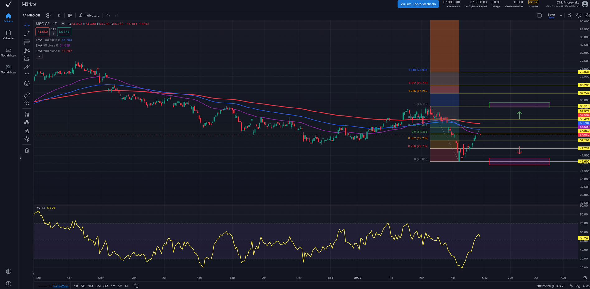
Task: Click the zoom in tool
Action: click(27, 103)
